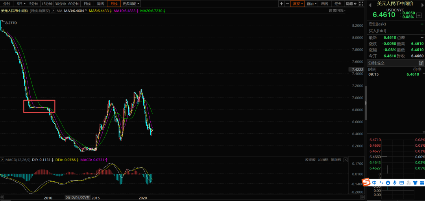Click 加指标 to add an indicator
The width and height of the screenshot is (425, 201).
coord(323,160)
